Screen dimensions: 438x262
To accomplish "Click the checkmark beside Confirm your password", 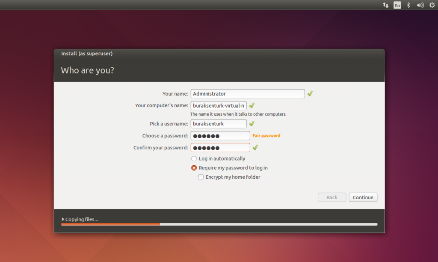I will click(x=255, y=148).
